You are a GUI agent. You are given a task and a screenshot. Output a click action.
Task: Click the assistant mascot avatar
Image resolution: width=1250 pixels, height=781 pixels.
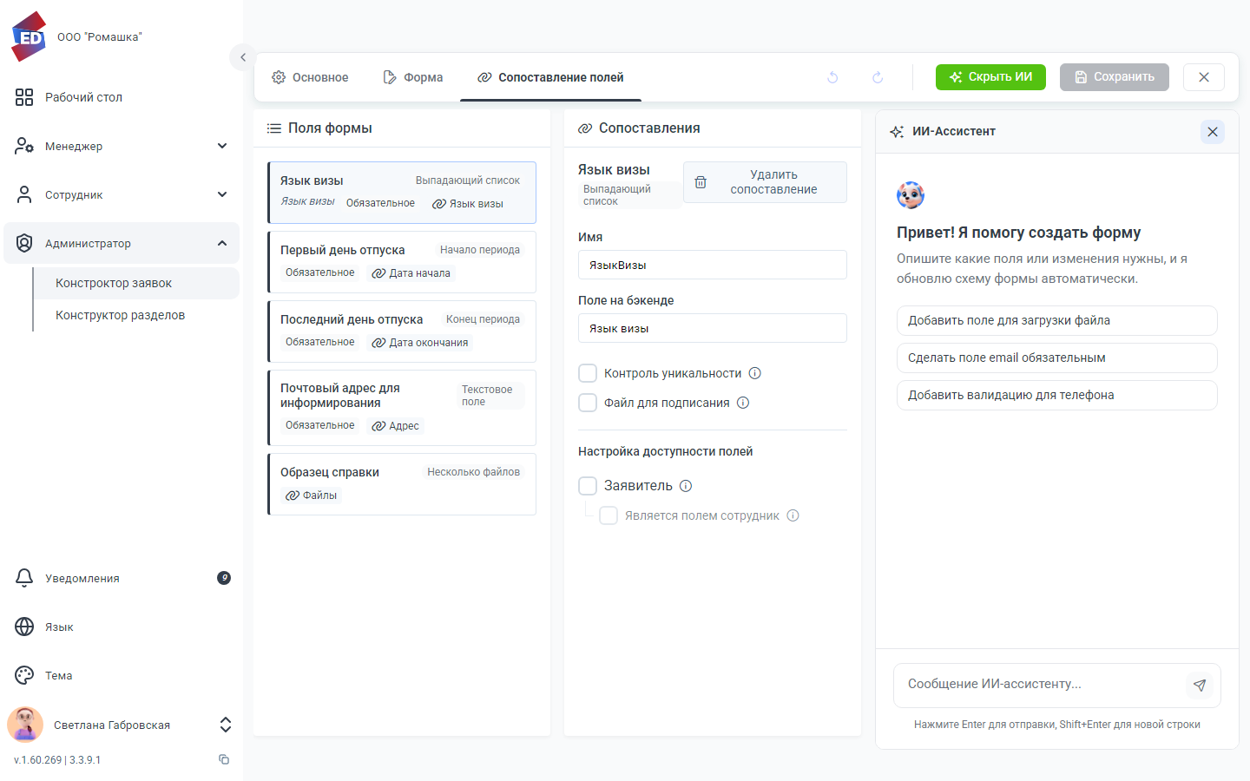click(911, 195)
